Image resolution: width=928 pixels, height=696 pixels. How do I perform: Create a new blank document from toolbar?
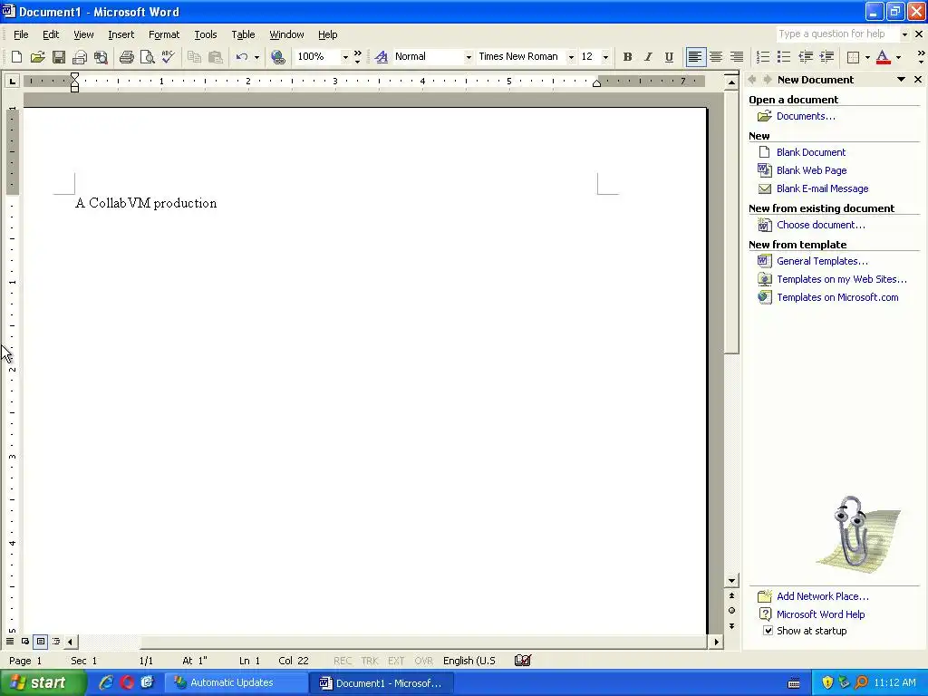16,57
